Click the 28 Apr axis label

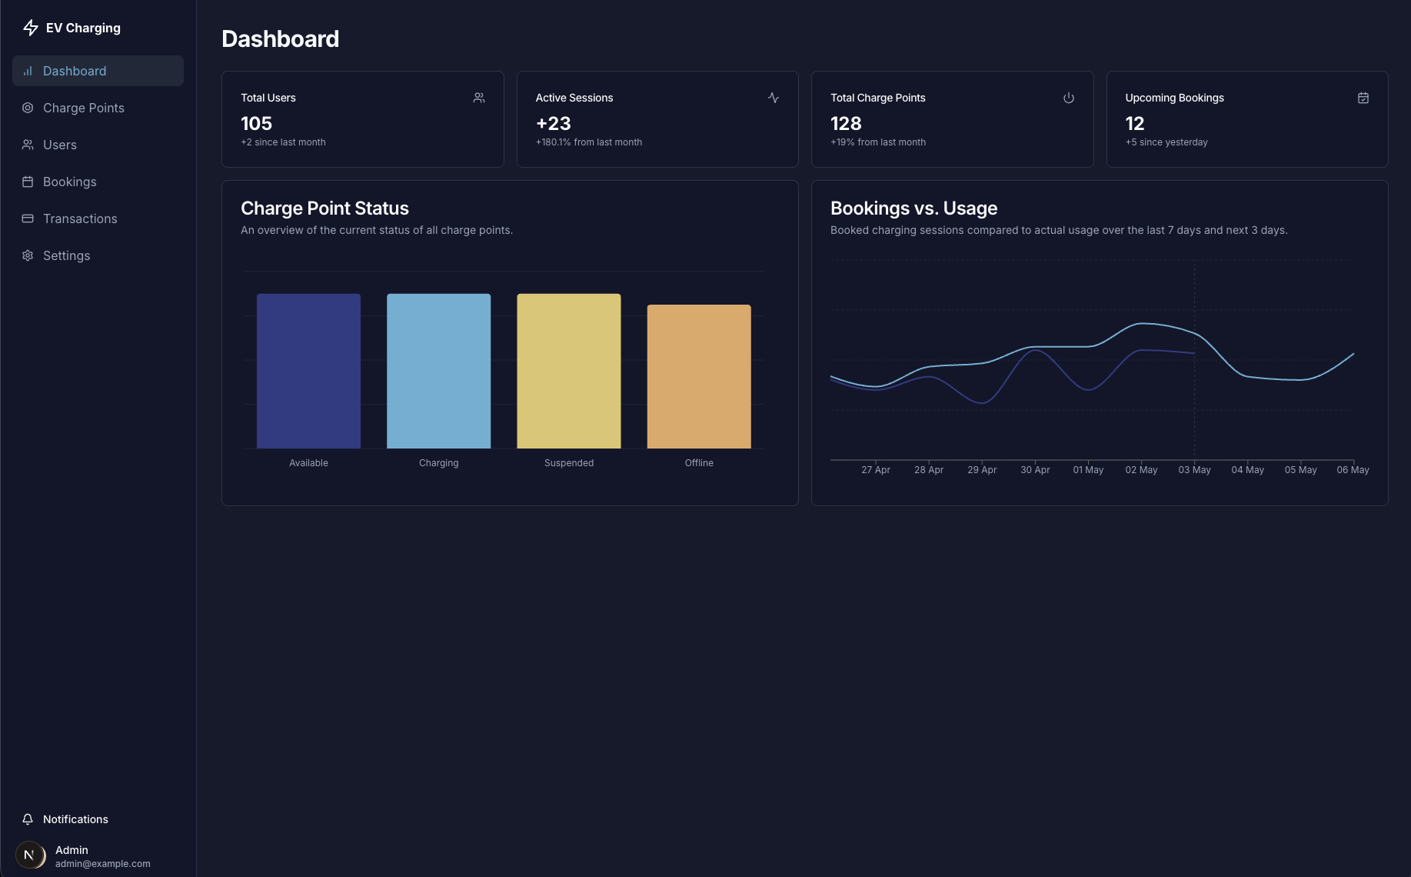929,470
